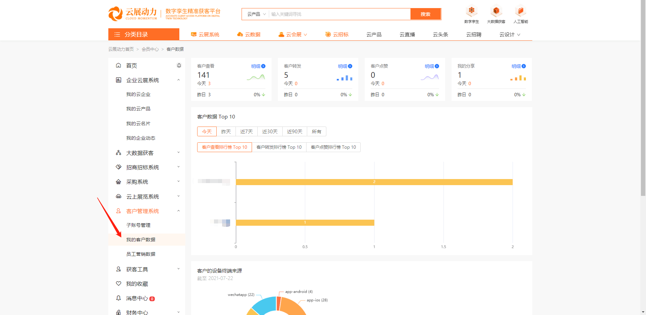Select the heart icon for 我的收藏
This screenshot has width=646, height=315.
tap(118, 283)
